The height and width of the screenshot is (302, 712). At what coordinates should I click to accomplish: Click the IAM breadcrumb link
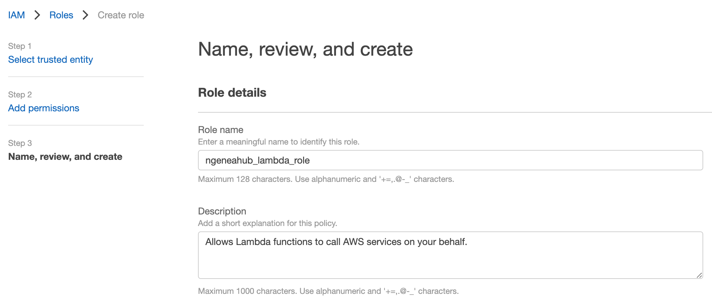pos(16,15)
